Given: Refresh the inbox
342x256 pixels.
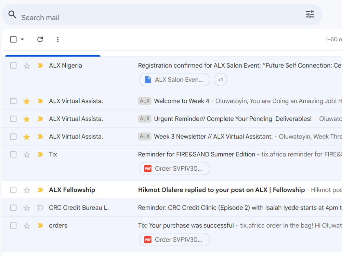Looking at the screenshot, I should [x=40, y=39].
